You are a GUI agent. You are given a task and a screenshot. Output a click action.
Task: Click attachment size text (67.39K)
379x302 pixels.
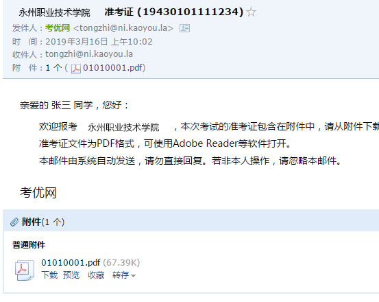(x=121, y=263)
